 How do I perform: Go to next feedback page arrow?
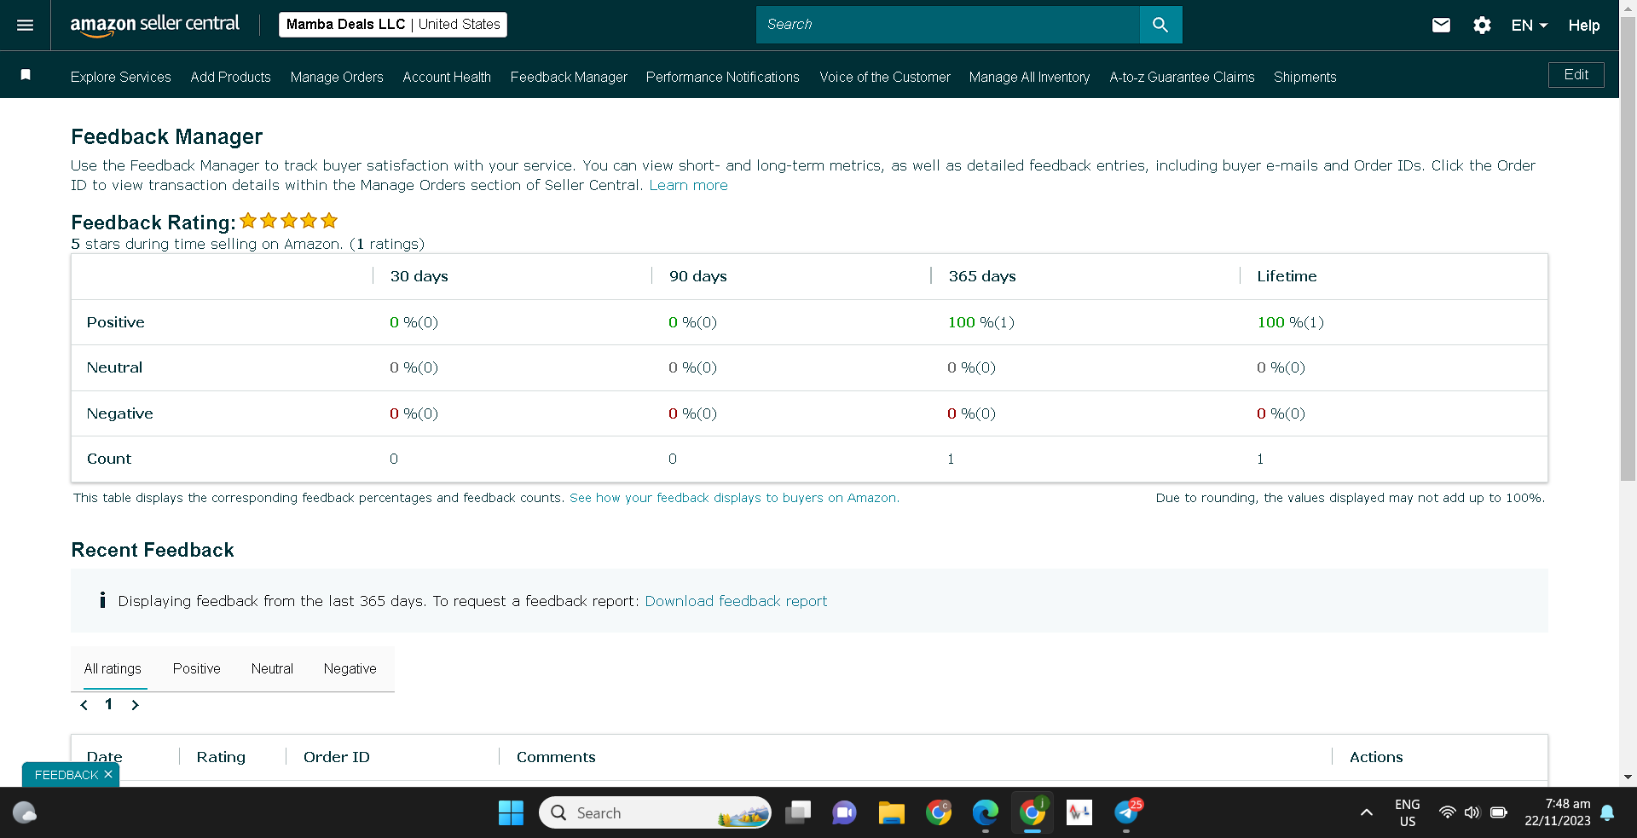tap(135, 705)
